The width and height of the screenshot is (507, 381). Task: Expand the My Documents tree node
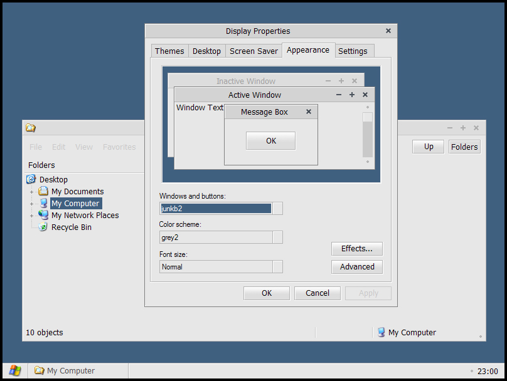tap(31, 192)
